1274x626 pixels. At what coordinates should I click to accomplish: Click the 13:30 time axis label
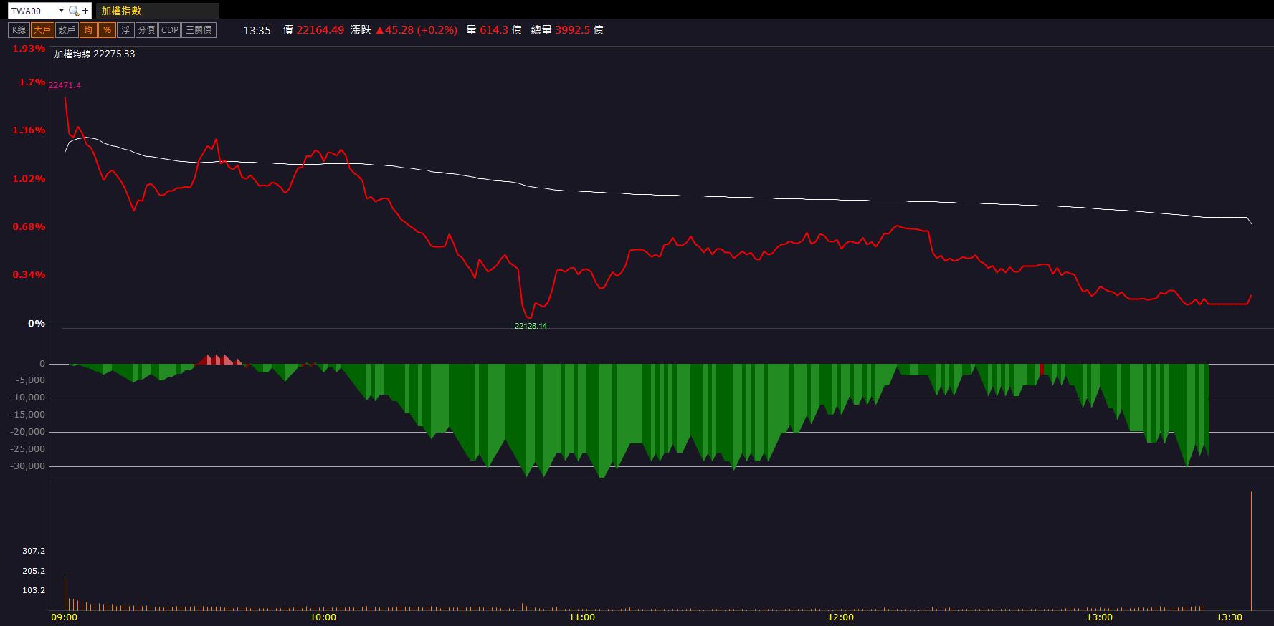tap(1230, 617)
